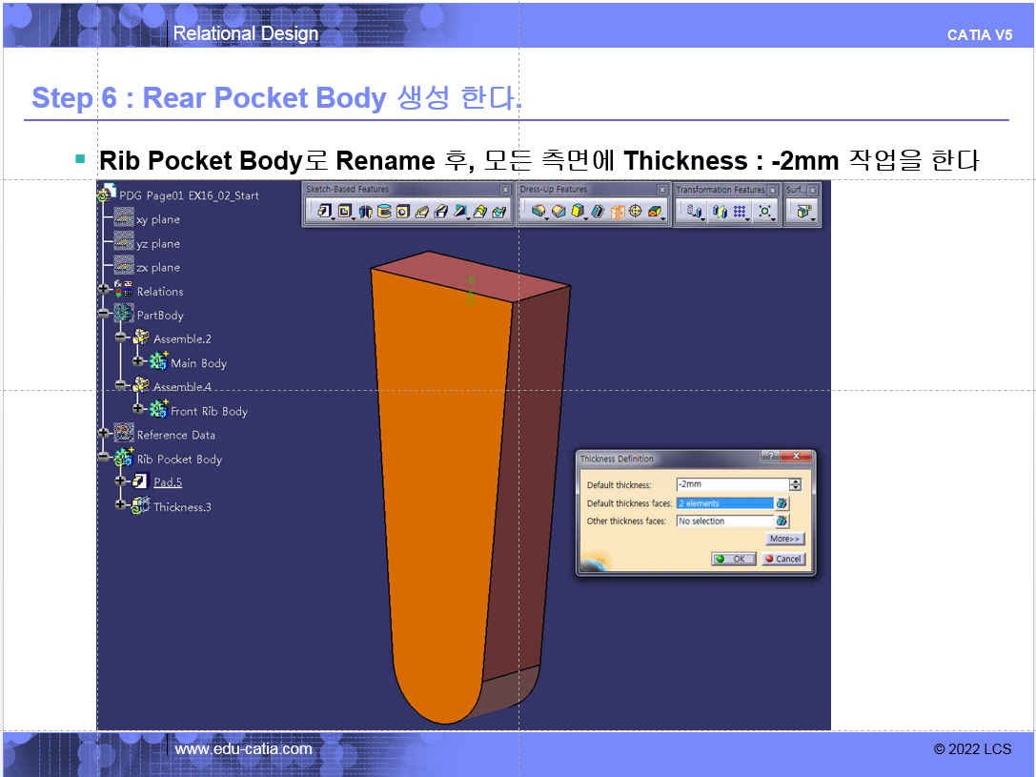Click the More>> button in dialog
This screenshot has height=777, width=1036.
(x=785, y=540)
